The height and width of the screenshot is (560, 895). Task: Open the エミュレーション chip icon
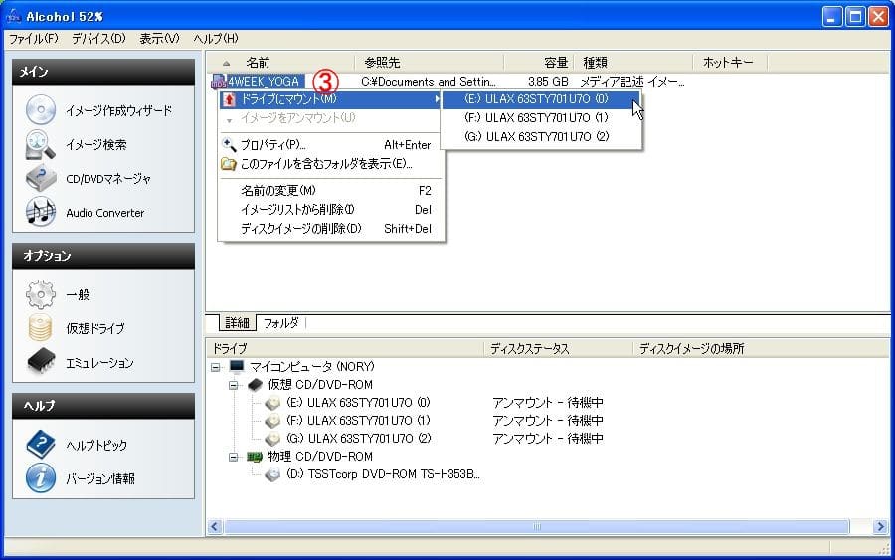[41, 362]
